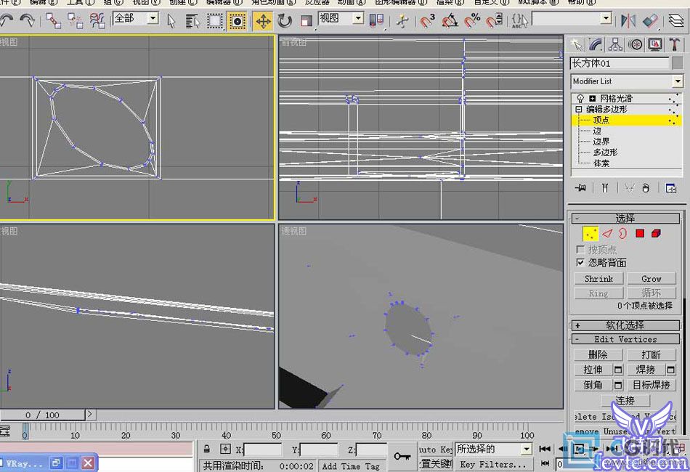Toggle the Pin Stack icon
This screenshot has height=472, width=690.
click(580, 188)
